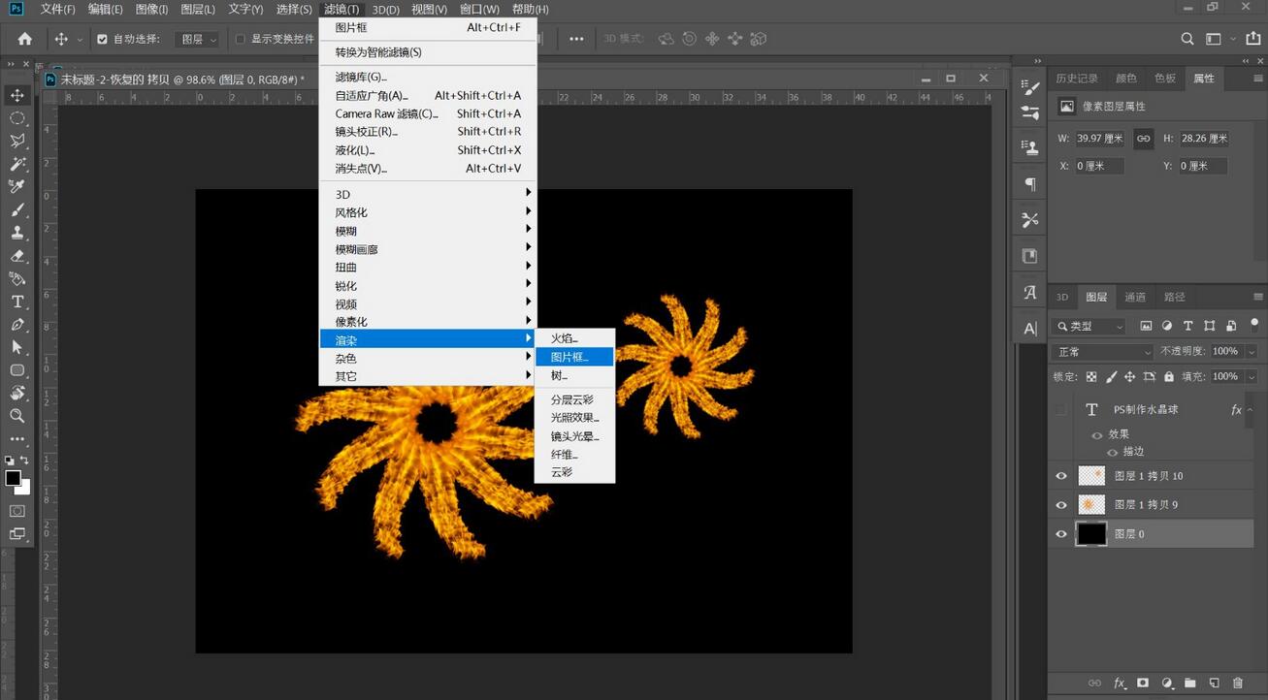Choose 火焰... in the render submenu
Viewport: 1268px width, 700px height.
pos(575,338)
